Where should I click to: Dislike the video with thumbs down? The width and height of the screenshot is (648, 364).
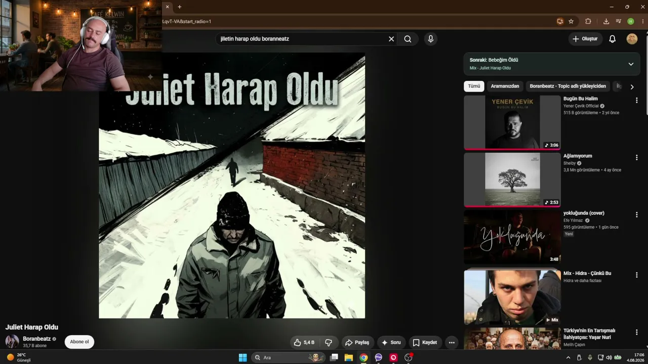click(x=329, y=342)
